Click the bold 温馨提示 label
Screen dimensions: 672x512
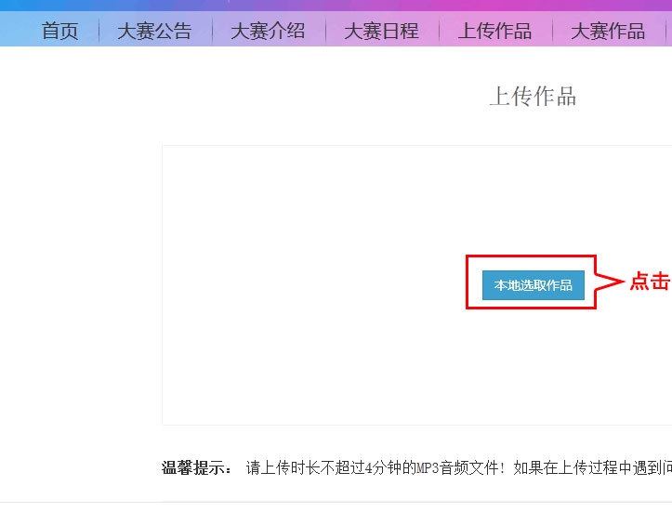(196, 468)
